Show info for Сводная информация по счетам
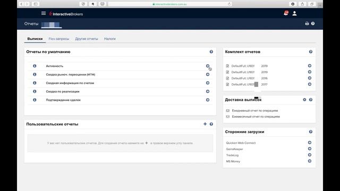This screenshot has height=191, width=340. 35,83
